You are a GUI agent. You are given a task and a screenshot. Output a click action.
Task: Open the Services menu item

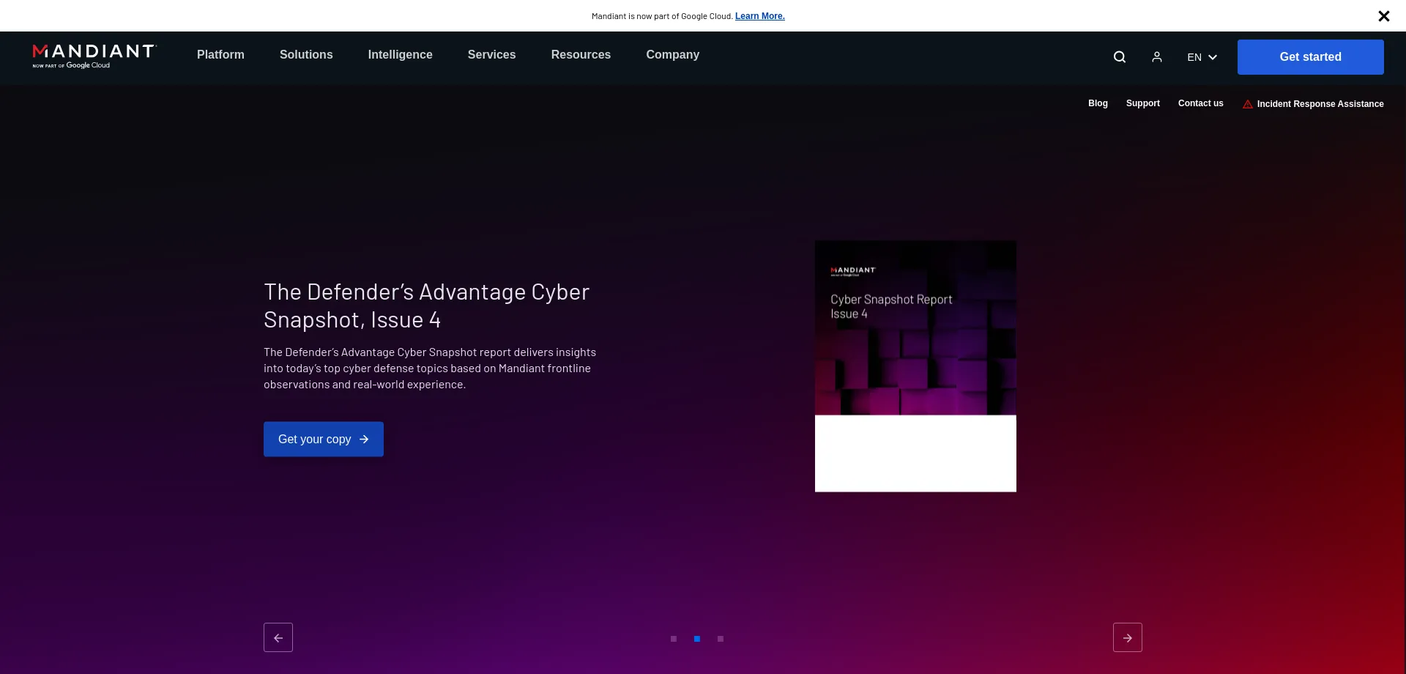(x=491, y=55)
